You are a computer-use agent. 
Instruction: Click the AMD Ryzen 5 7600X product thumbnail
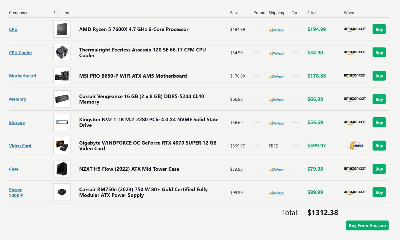tap(62, 29)
